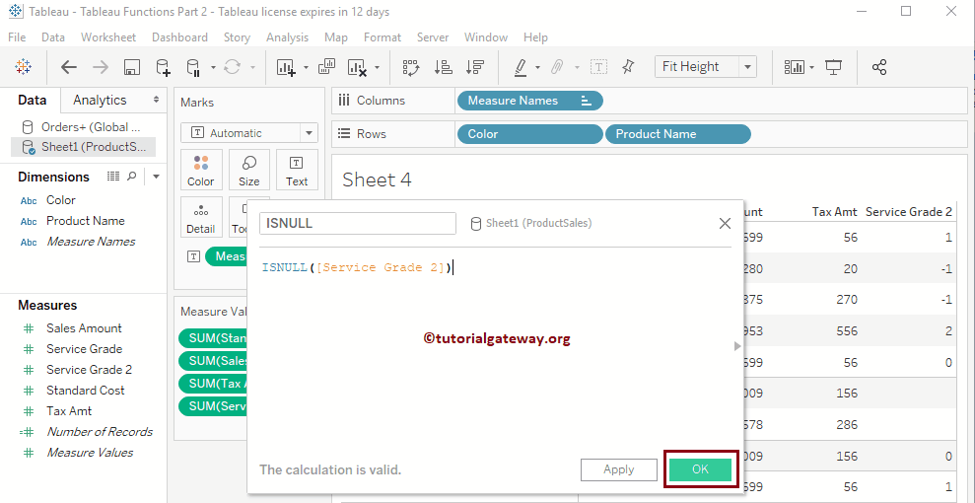Viewport: 975px width, 503px height.
Task: Click the Group Members paperclip icon
Action: click(557, 67)
